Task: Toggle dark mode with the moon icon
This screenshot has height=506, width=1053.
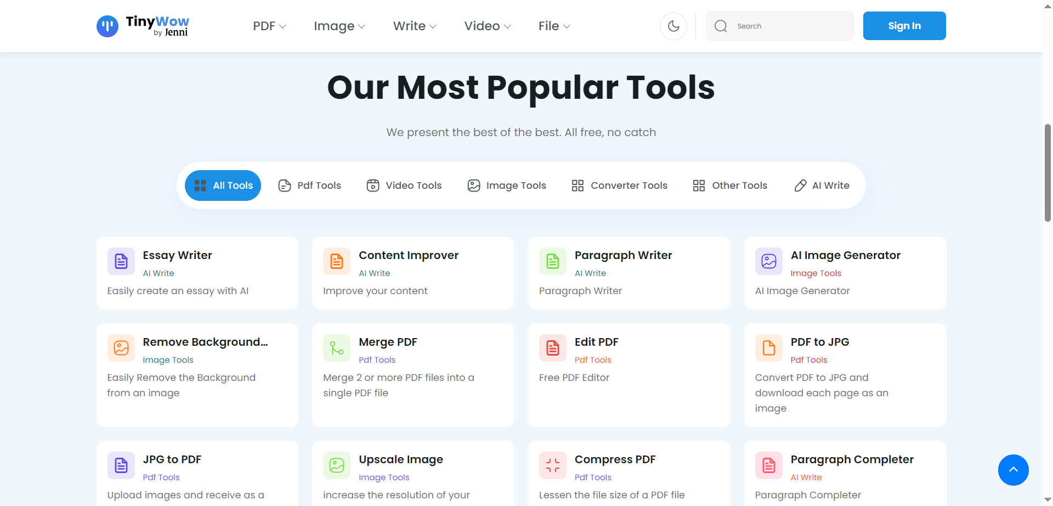Action: coord(673,26)
